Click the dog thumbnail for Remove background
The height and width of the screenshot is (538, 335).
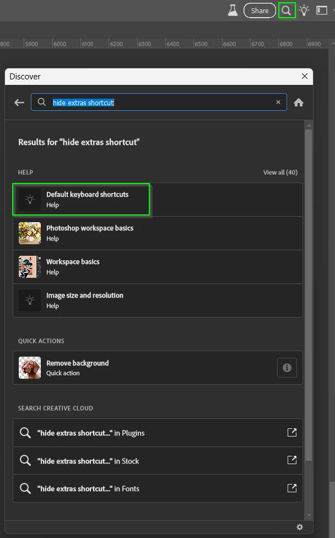(x=30, y=368)
